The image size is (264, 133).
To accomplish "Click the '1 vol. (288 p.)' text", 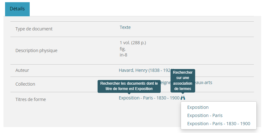I will click(x=133, y=43).
